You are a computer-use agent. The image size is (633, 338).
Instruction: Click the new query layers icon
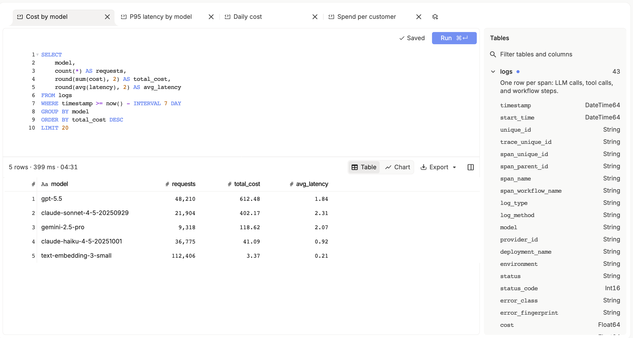[435, 17]
